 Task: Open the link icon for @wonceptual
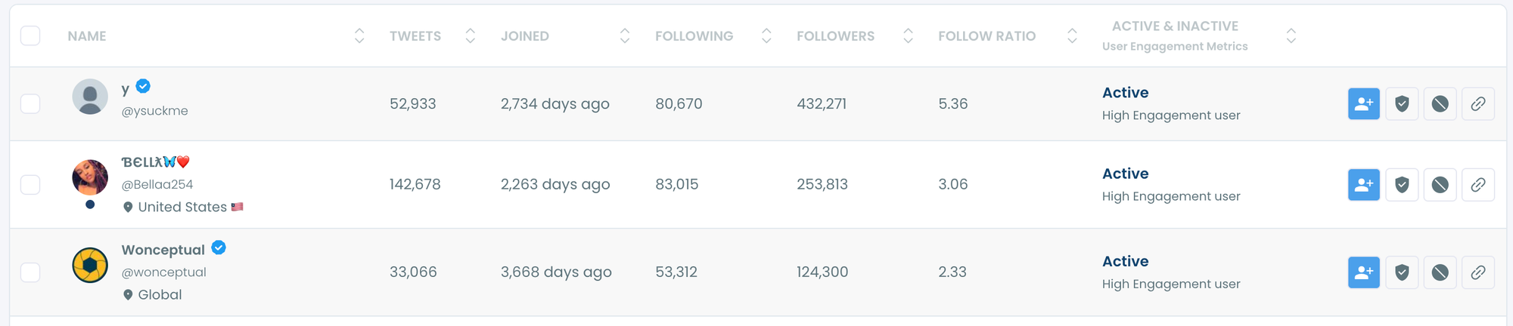[x=1477, y=272]
